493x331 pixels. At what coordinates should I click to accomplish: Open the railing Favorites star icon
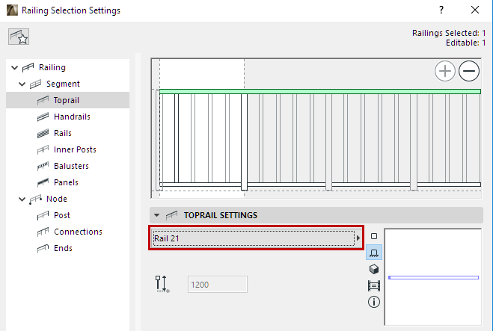coord(19,37)
